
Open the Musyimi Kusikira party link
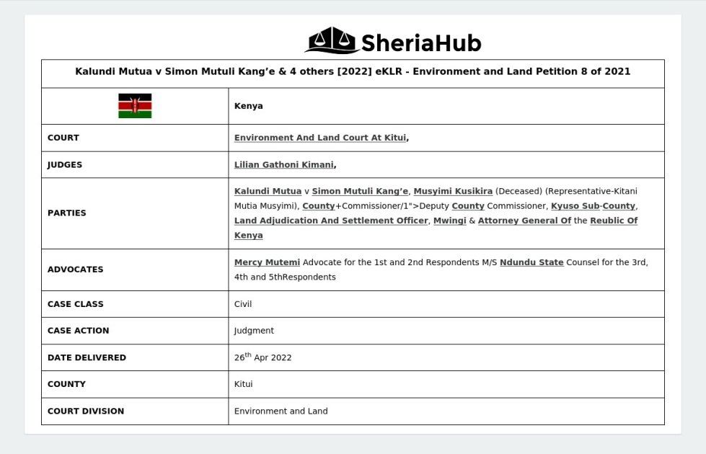453,191
